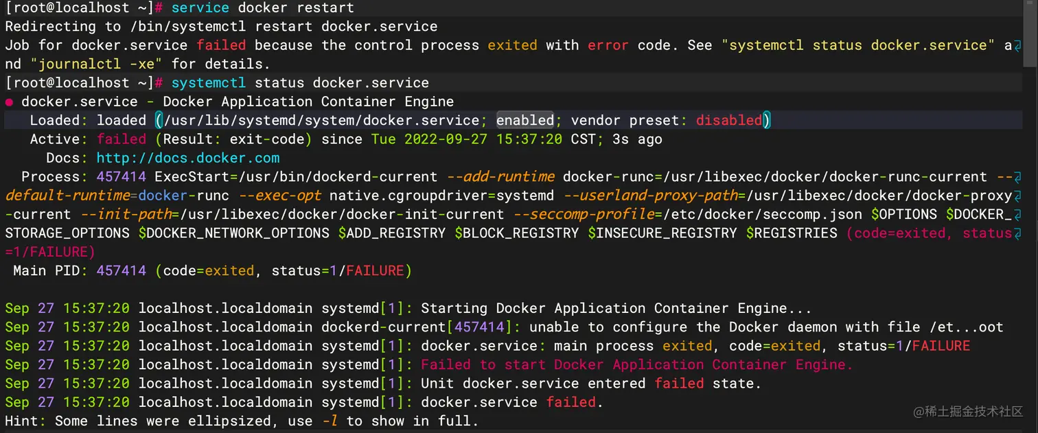Click the Main PID number 457414
The width and height of the screenshot is (1038, 433).
[x=121, y=270]
